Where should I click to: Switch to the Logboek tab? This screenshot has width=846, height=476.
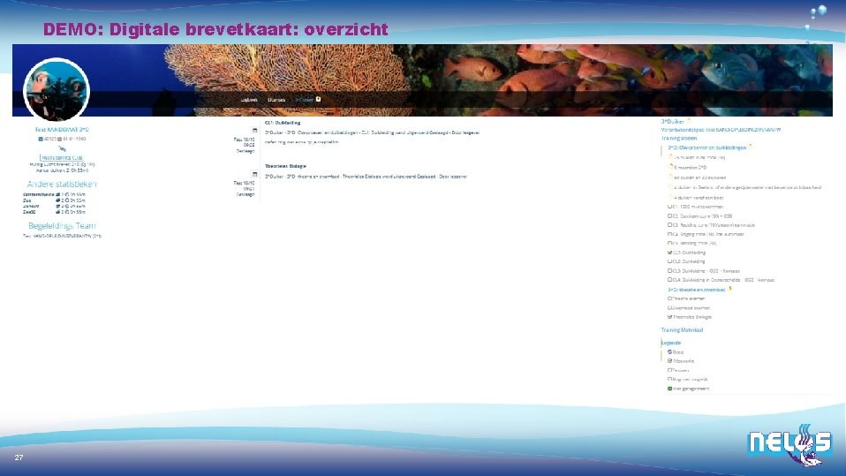(x=249, y=100)
